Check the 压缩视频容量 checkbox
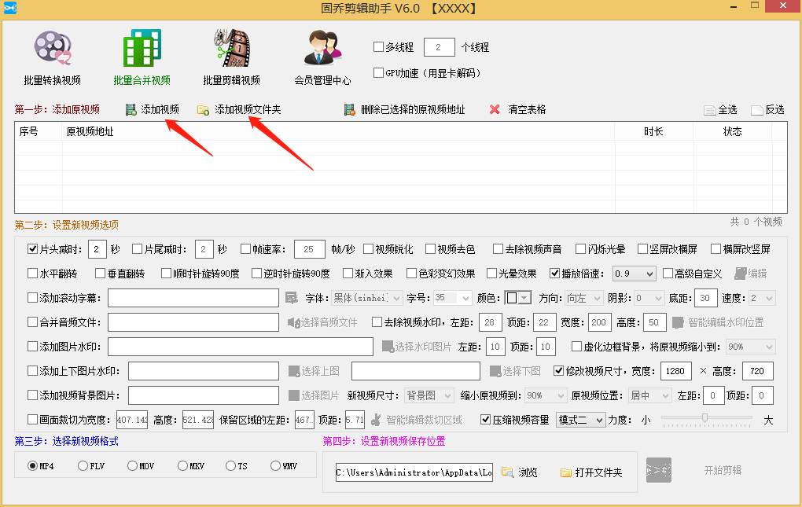 486,420
